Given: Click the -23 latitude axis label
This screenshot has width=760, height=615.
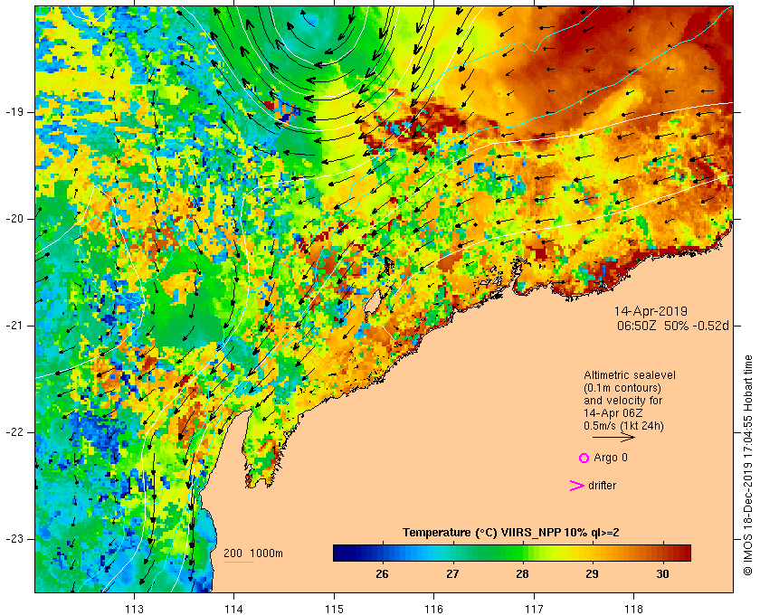Looking at the screenshot, I should pyautogui.click(x=14, y=539).
